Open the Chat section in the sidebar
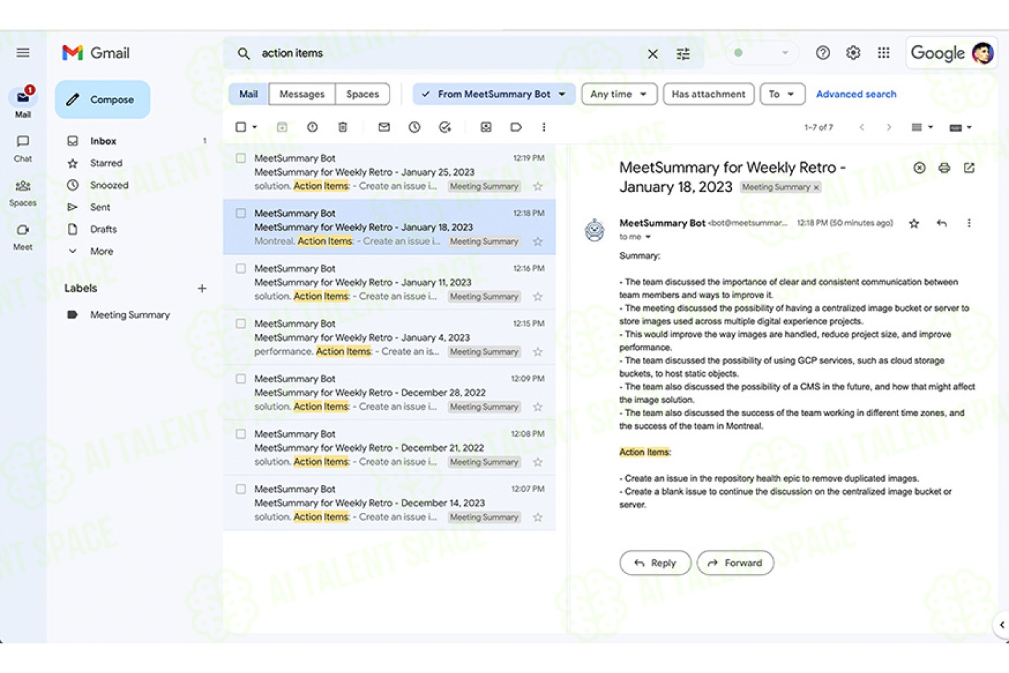 pos(23,148)
